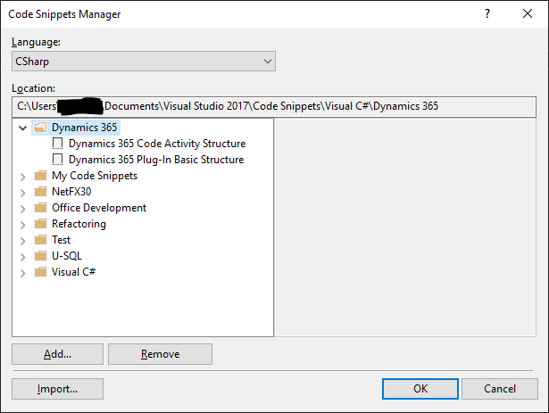Click inside the Location path field
The image size is (549, 413).
pyautogui.click(x=268, y=105)
